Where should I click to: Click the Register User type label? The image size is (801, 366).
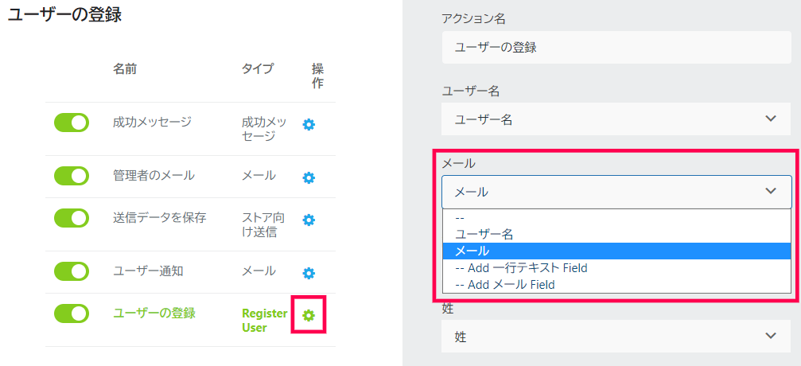point(264,321)
